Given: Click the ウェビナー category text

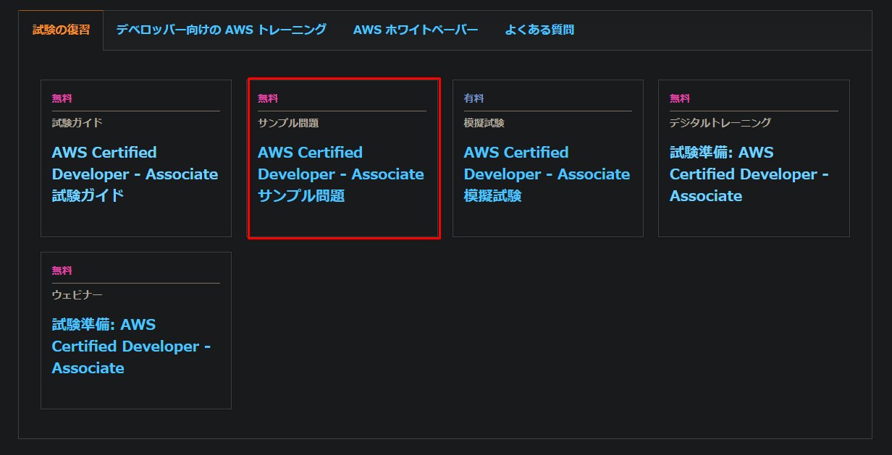Looking at the screenshot, I should [77, 295].
